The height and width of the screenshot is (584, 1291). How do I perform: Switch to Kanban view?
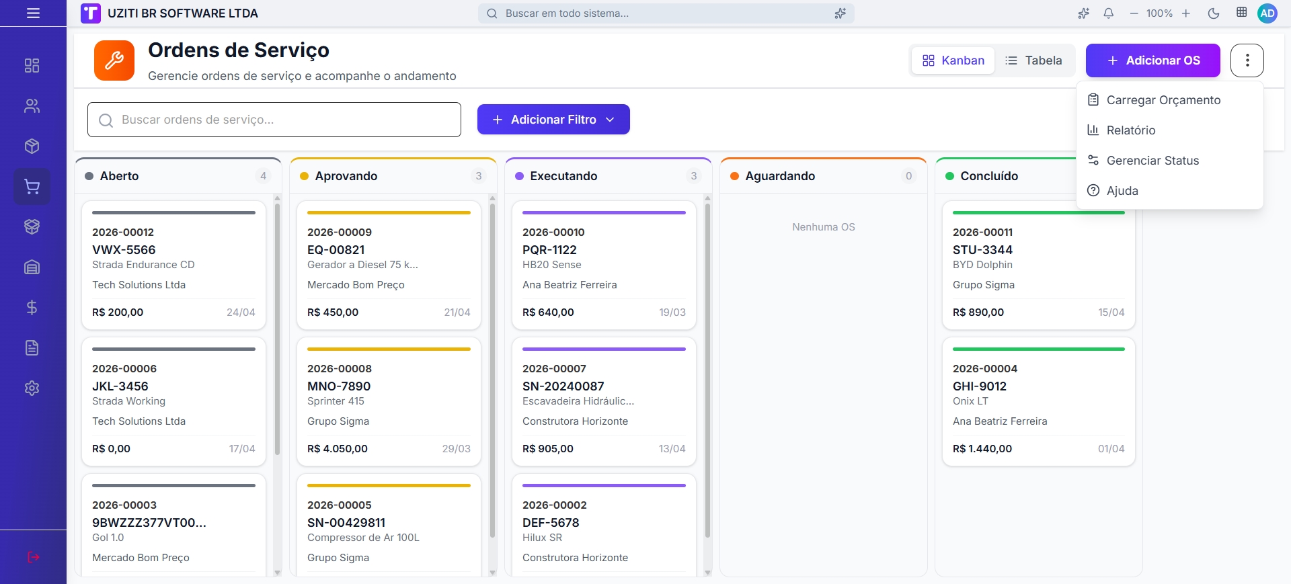pos(953,60)
